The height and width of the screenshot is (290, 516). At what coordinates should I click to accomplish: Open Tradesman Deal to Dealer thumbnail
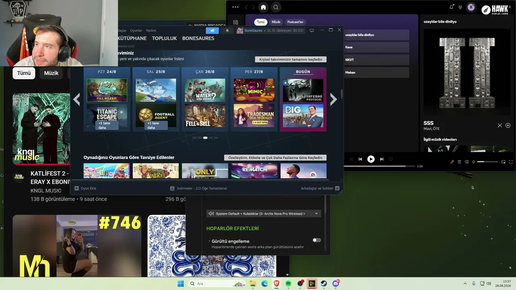254,116
